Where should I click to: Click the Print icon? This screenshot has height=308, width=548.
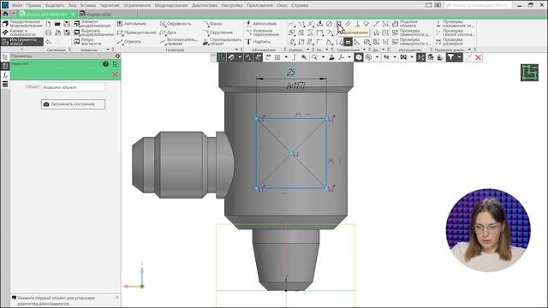(x=48, y=33)
